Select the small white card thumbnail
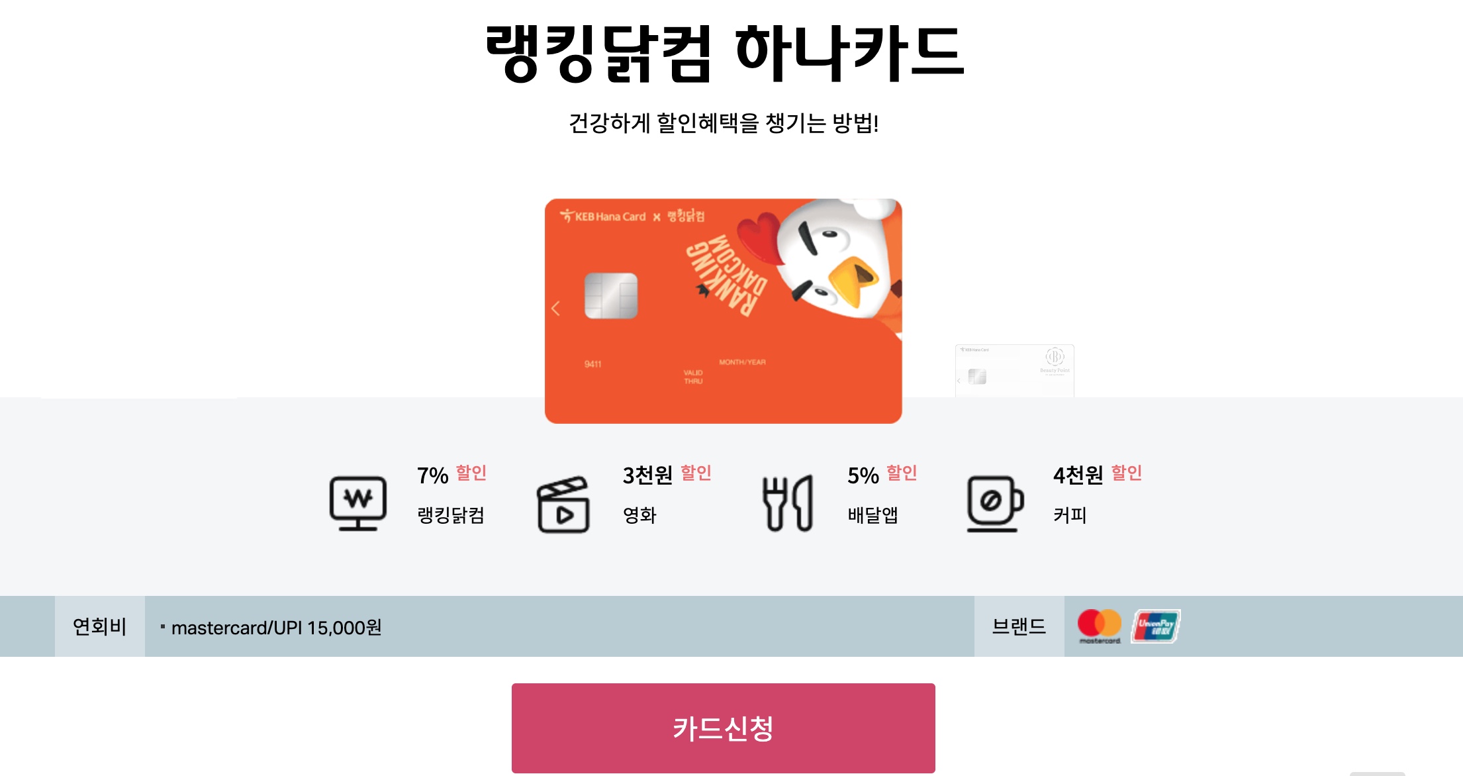This screenshot has height=776, width=1463. coord(1014,371)
